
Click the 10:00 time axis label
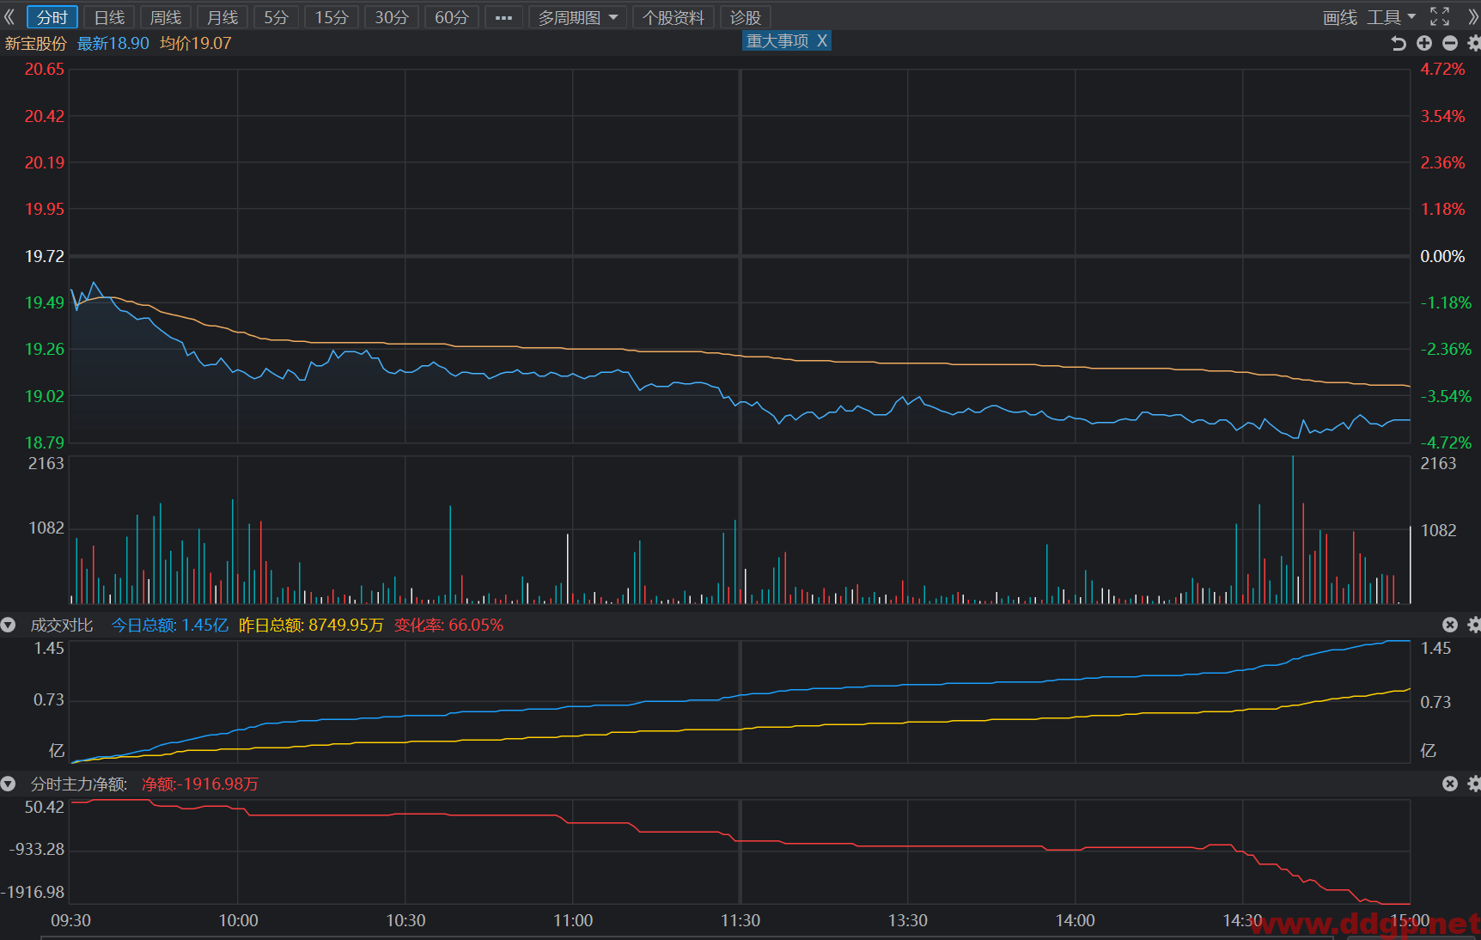tap(238, 920)
